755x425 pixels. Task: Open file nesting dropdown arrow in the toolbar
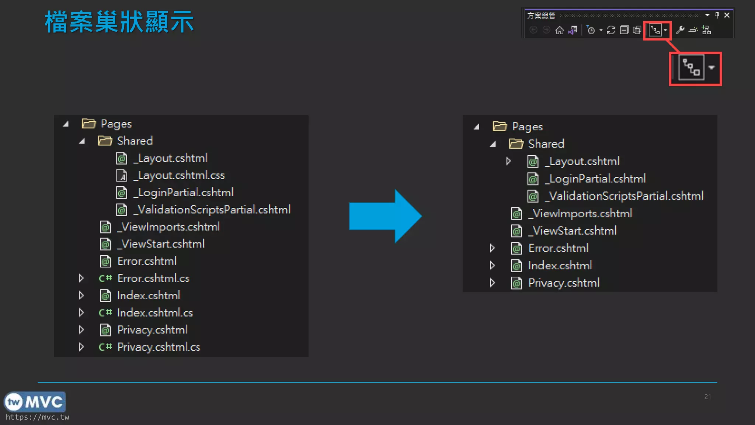665,30
